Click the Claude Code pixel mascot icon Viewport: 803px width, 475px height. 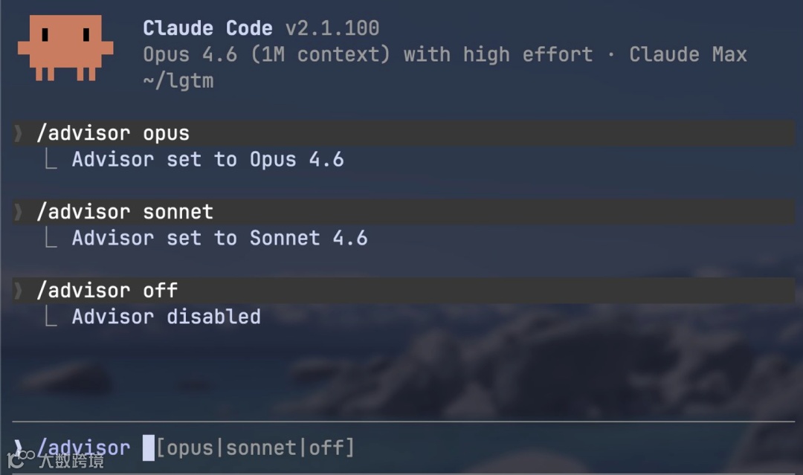(65, 48)
